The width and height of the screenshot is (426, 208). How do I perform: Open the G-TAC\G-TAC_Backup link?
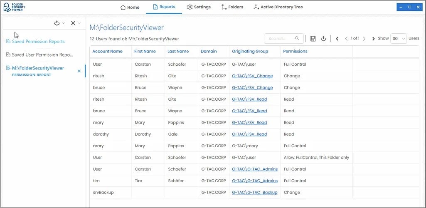[x=255, y=193]
